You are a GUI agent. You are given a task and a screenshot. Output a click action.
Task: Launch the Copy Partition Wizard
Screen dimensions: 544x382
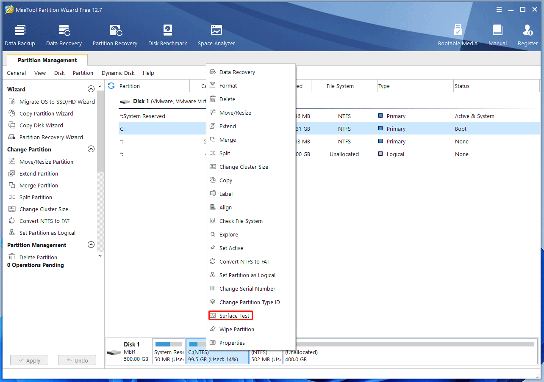click(x=41, y=113)
